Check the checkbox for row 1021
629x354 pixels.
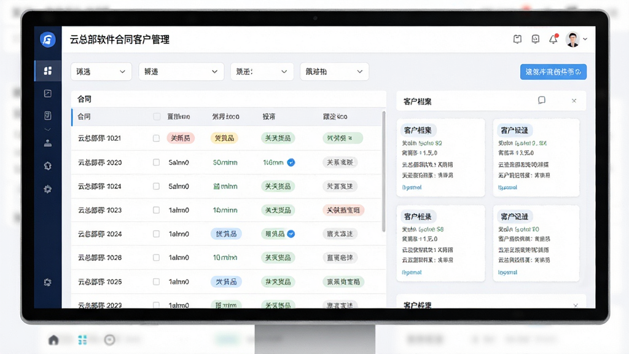tap(156, 138)
